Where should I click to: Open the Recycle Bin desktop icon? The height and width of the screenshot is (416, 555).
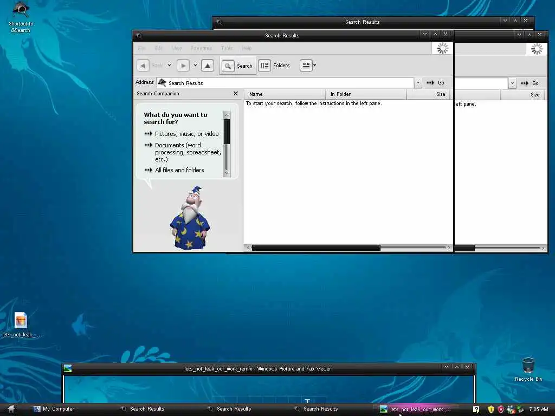(x=528, y=369)
